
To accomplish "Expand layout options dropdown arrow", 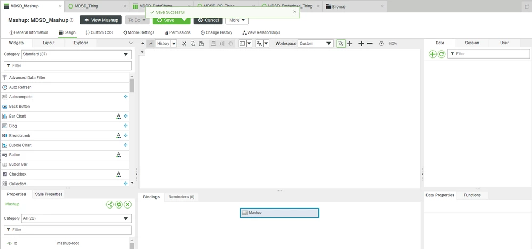I will (x=249, y=44).
